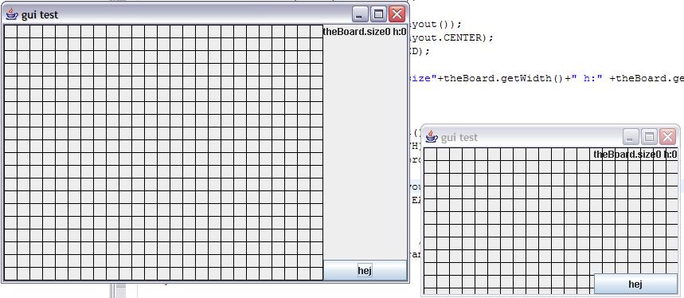Select the theBoard.size0 h:0 label in the smaller window

pos(635,154)
